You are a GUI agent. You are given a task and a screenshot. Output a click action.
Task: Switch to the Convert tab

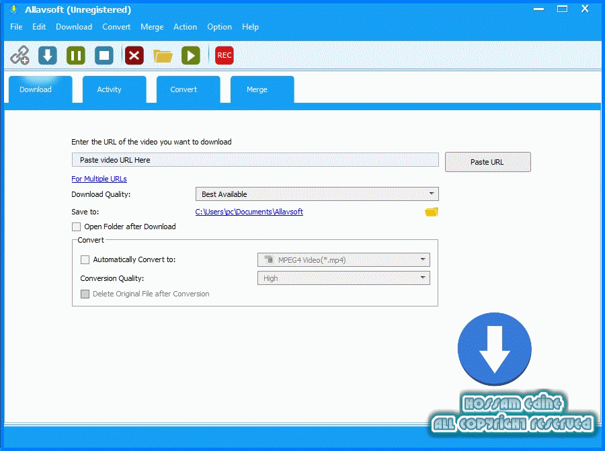tap(188, 89)
